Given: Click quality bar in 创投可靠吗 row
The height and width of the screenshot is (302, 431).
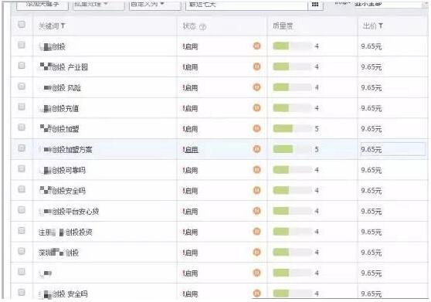Looking at the screenshot, I should [x=293, y=170].
